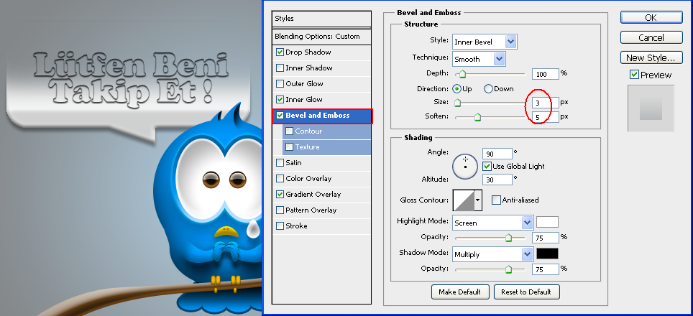Toggle the Drop Shadow checkbox

[x=280, y=52]
